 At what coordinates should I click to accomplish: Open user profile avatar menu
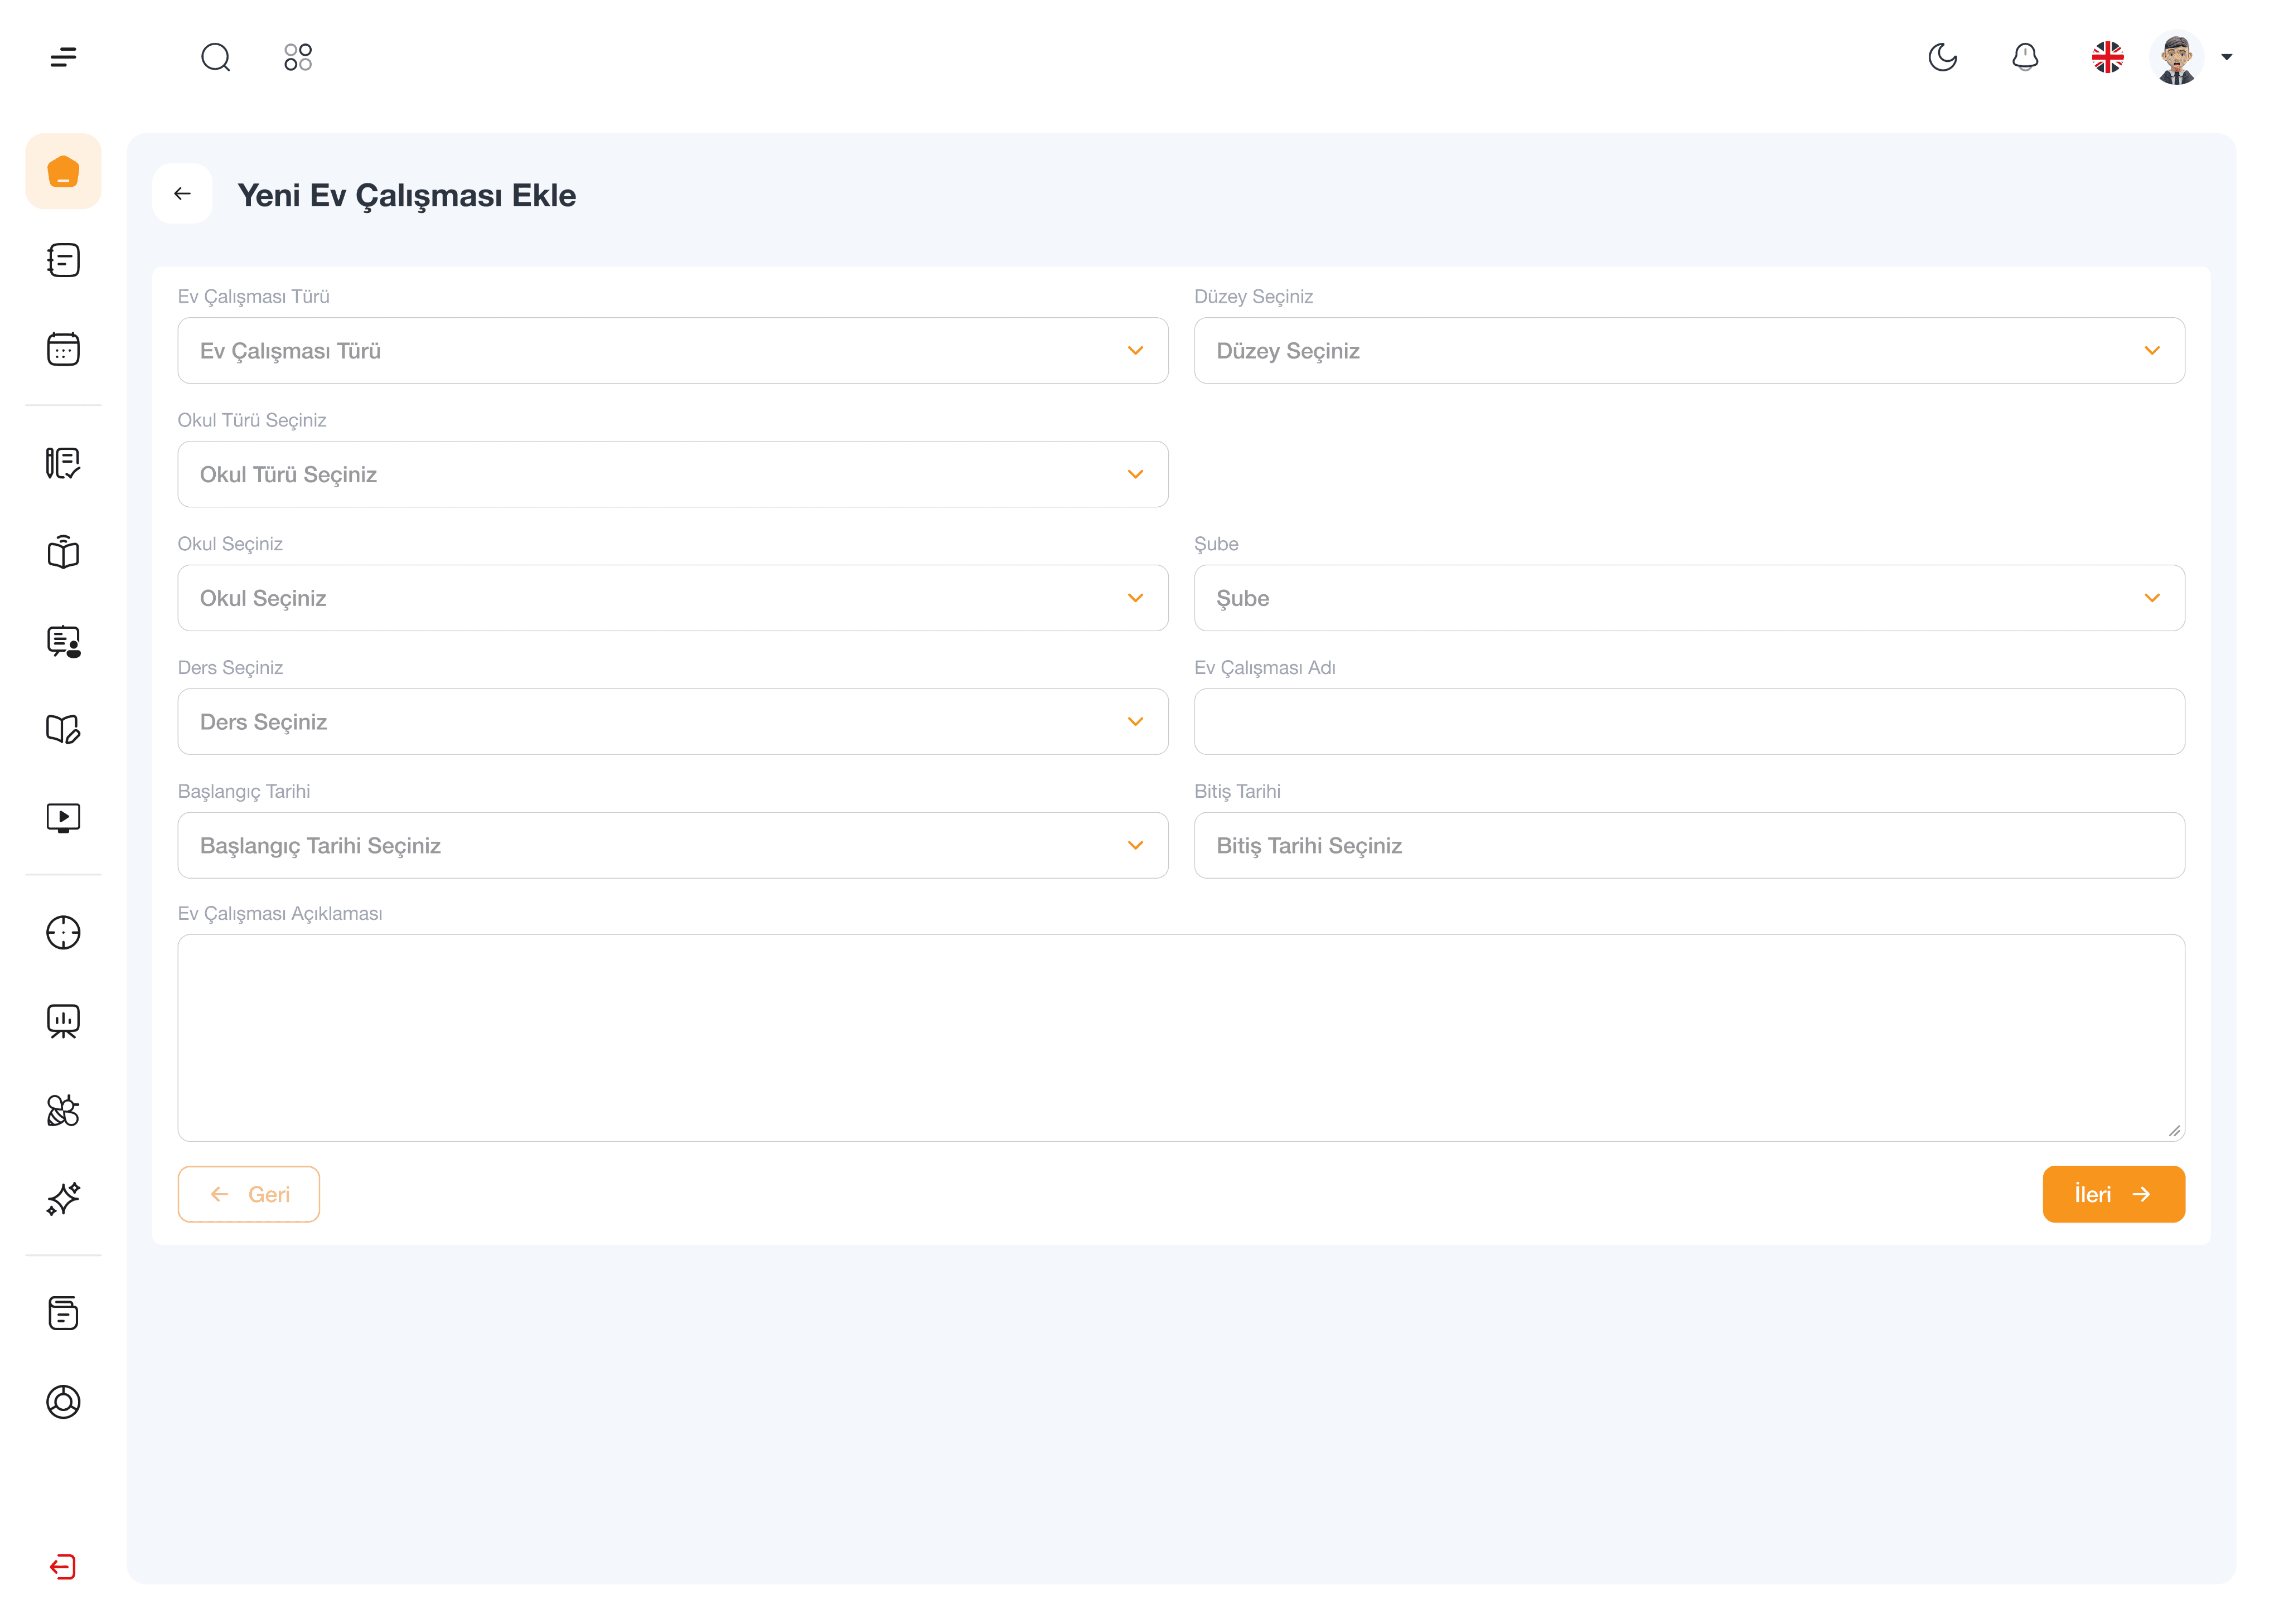[2177, 57]
